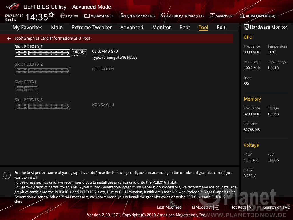Click the PCIEX16_1 slot graphic
Viewport: 293px width, 220px height.
[x=42, y=53]
